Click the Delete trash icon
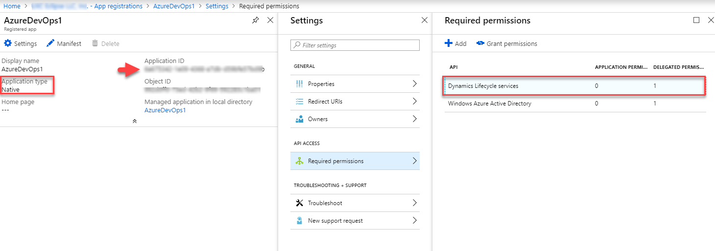The image size is (715, 251). pos(95,43)
